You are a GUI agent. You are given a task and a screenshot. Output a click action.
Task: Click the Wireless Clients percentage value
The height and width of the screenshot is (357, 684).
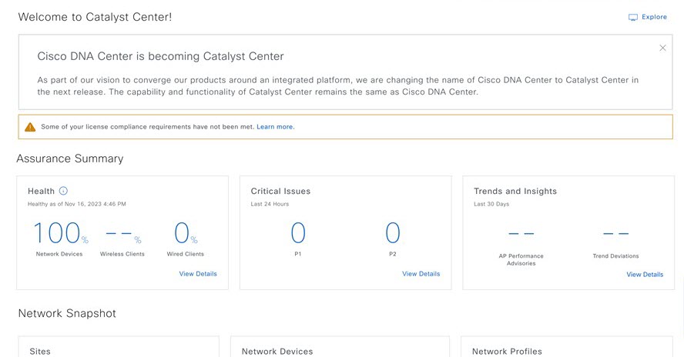tap(123, 235)
